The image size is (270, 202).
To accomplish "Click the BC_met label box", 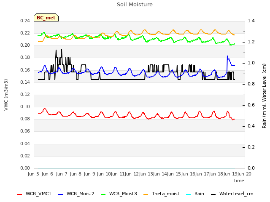I will pyautogui.click(x=46, y=18).
